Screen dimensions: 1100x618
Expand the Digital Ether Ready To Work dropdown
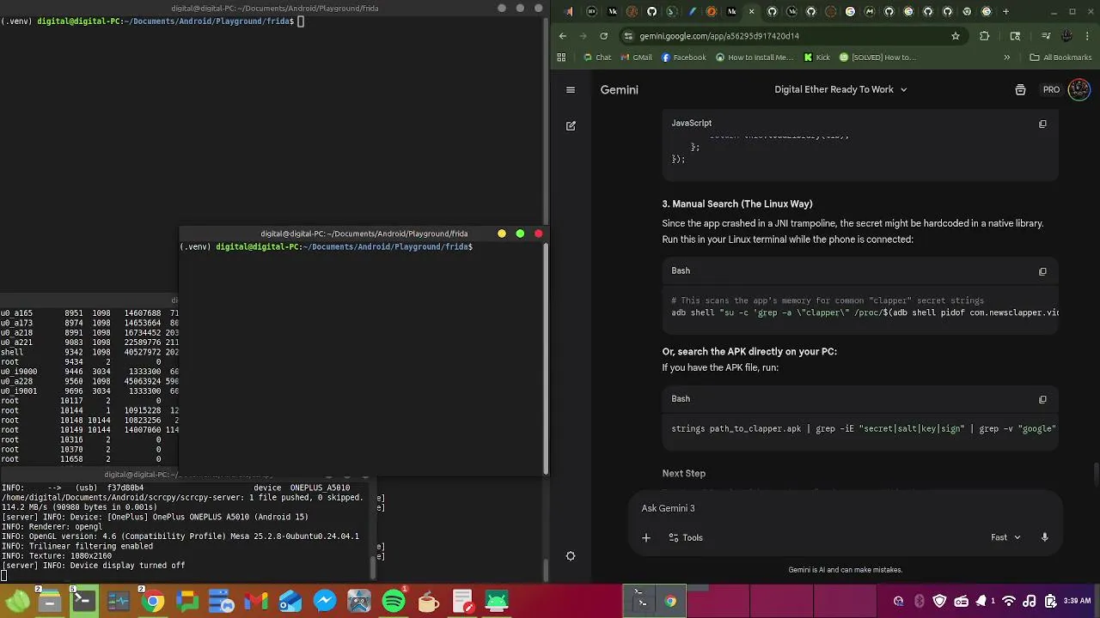point(840,89)
